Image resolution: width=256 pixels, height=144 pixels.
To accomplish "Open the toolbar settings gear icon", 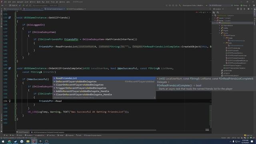I will 254,5.
